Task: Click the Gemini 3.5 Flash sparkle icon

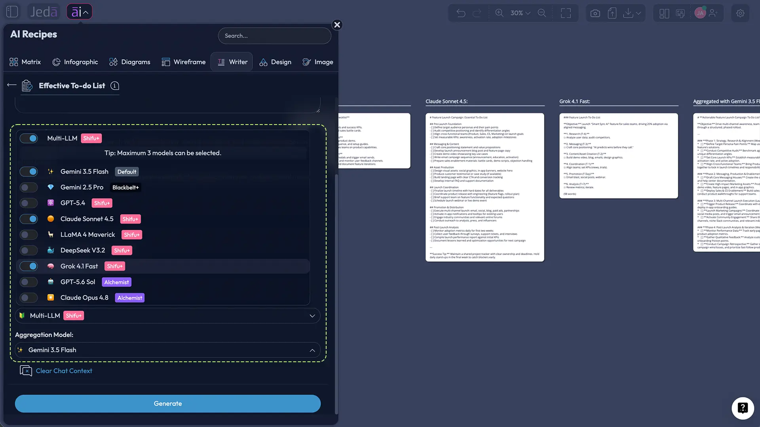Action: tap(51, 172)
